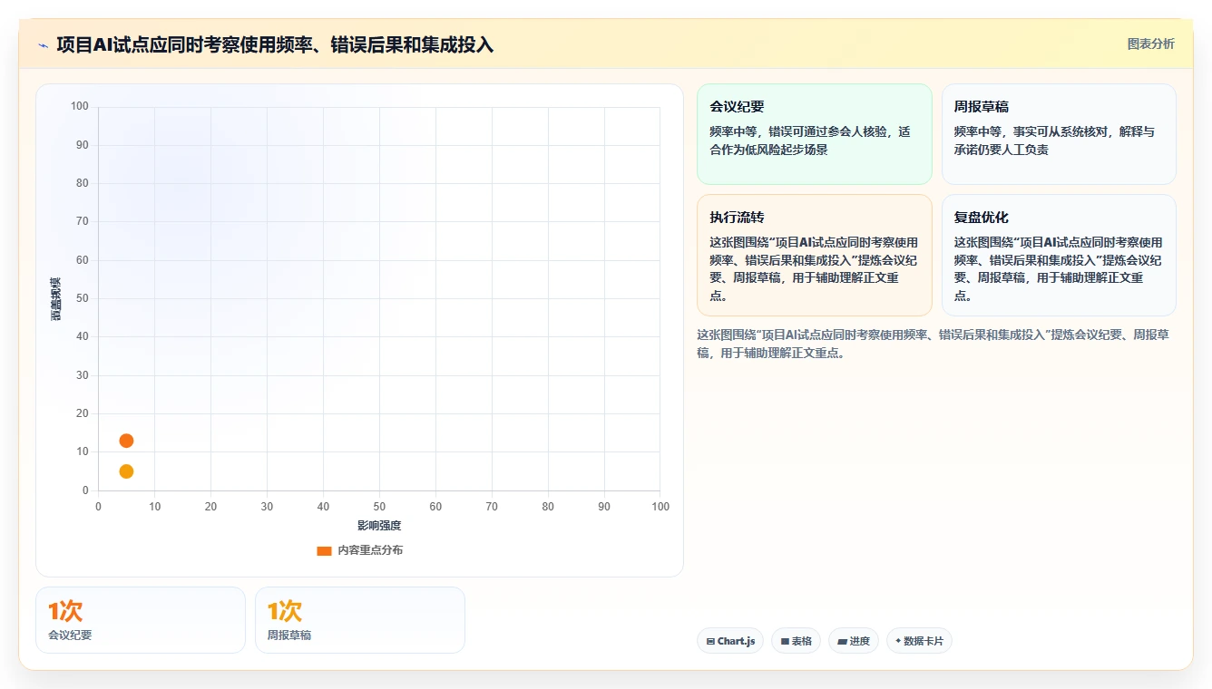Click the lightning icon beside the title
This screenshot has height=689, width=1212.
coord(44,45)
